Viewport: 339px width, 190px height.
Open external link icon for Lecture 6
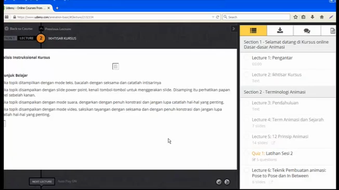pos(271,182)
